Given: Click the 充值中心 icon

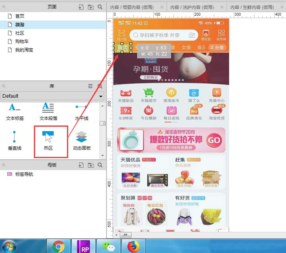Looking at the screenshot, I should pos(217,95).
